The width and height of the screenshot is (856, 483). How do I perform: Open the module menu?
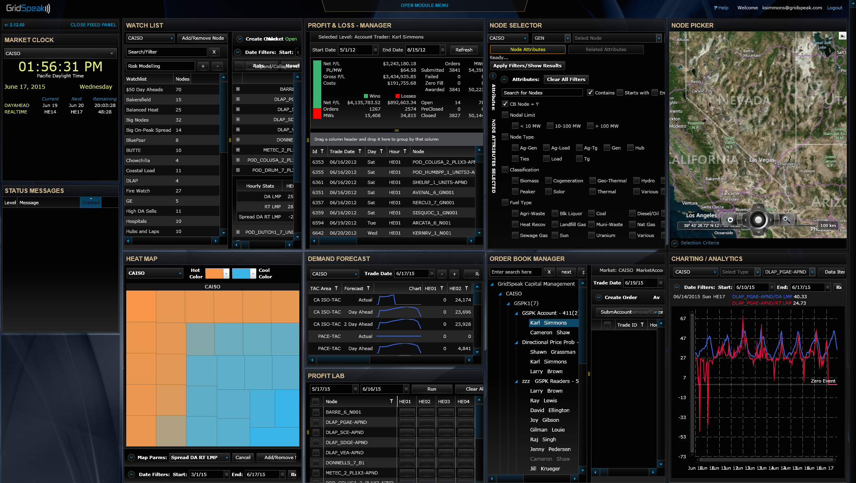click(424, 5)
